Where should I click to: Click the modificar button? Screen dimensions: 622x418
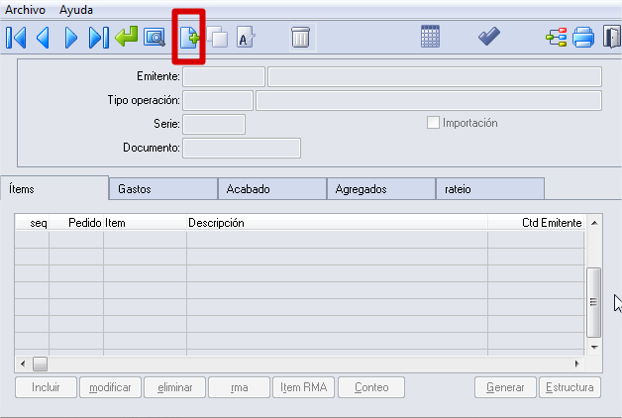[110, 387]
